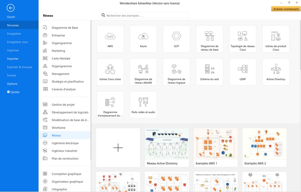Image resolution: width=301 pixels, height=192 pixels.
Task: Choose Réseau category
Action: (65, 135)
